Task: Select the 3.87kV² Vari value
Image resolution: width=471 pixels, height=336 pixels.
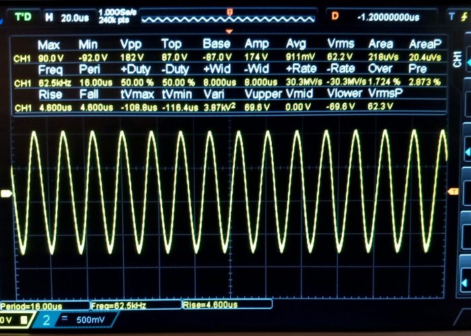Action: 219,107
